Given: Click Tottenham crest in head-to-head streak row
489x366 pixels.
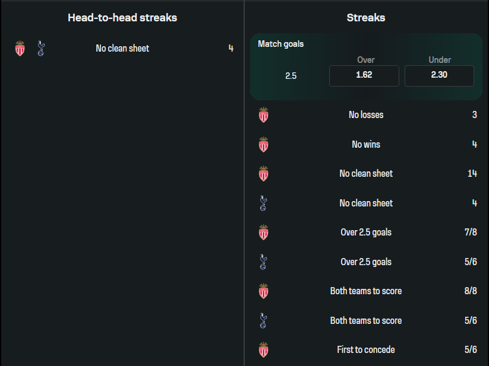Looking at the screenshot, I should pos(40,49).
